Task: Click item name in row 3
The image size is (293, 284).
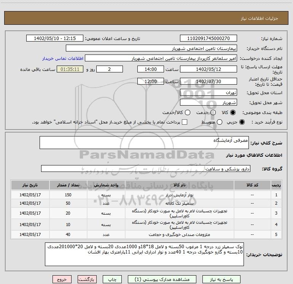Action: point(179,213)
